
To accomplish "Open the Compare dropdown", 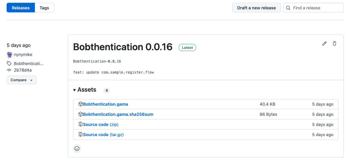I will point(21,80).
